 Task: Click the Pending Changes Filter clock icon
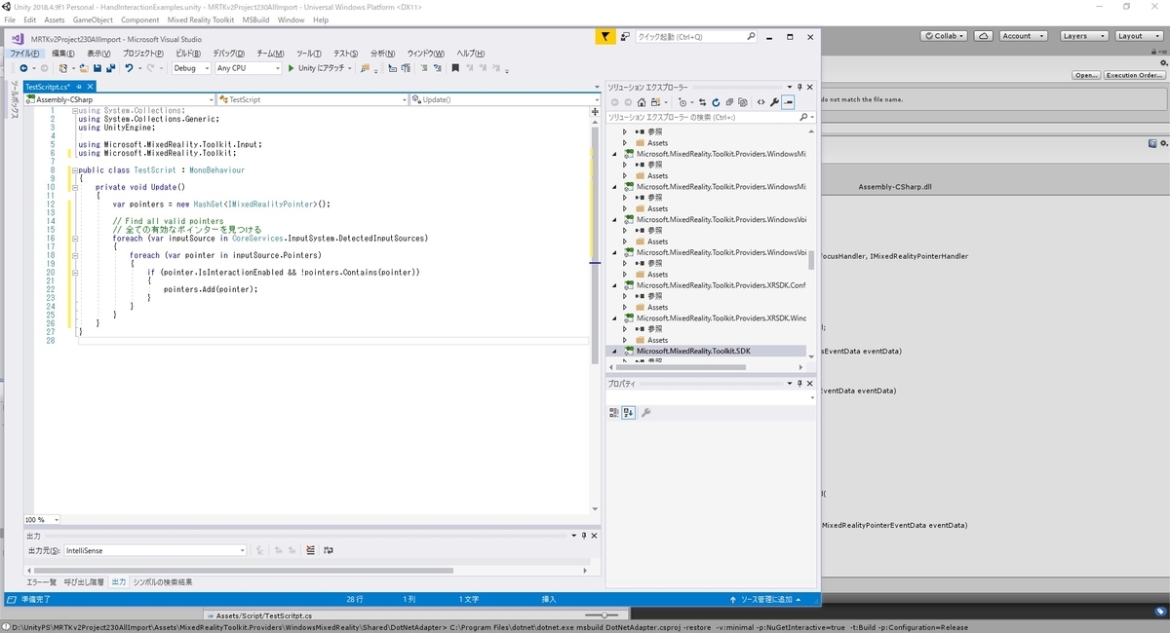(x=682, y=102)
